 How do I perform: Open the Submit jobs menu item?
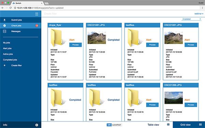pos(20,20)
